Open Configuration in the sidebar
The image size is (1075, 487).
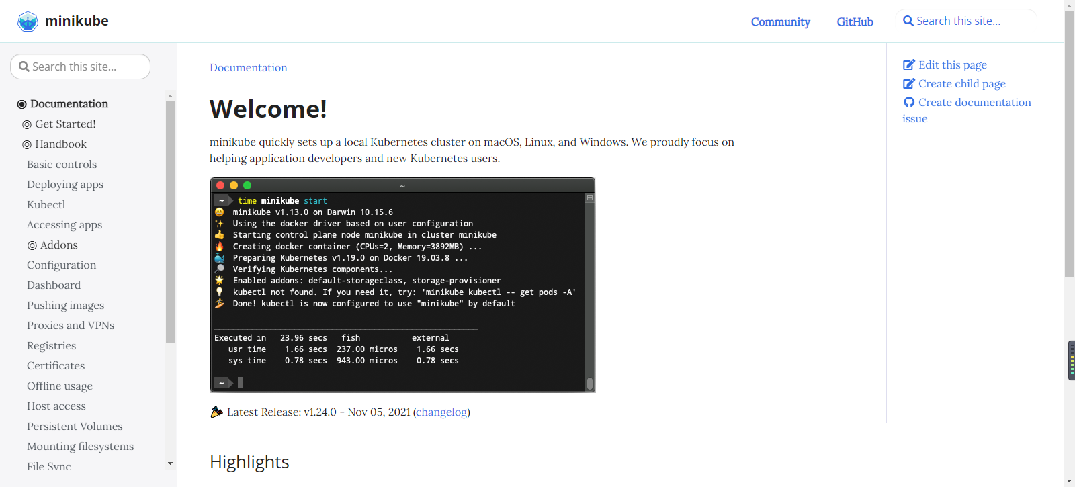(62, 265)
